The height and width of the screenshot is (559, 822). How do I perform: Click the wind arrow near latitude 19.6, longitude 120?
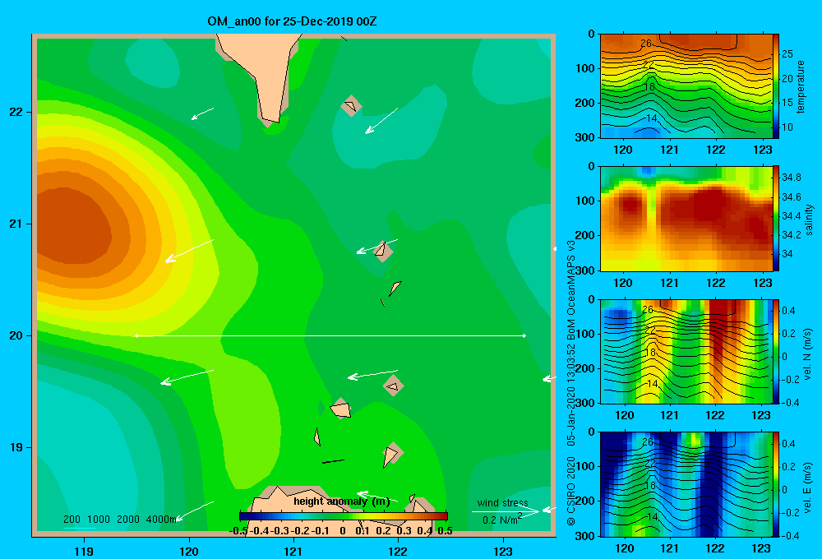(187, 377)
